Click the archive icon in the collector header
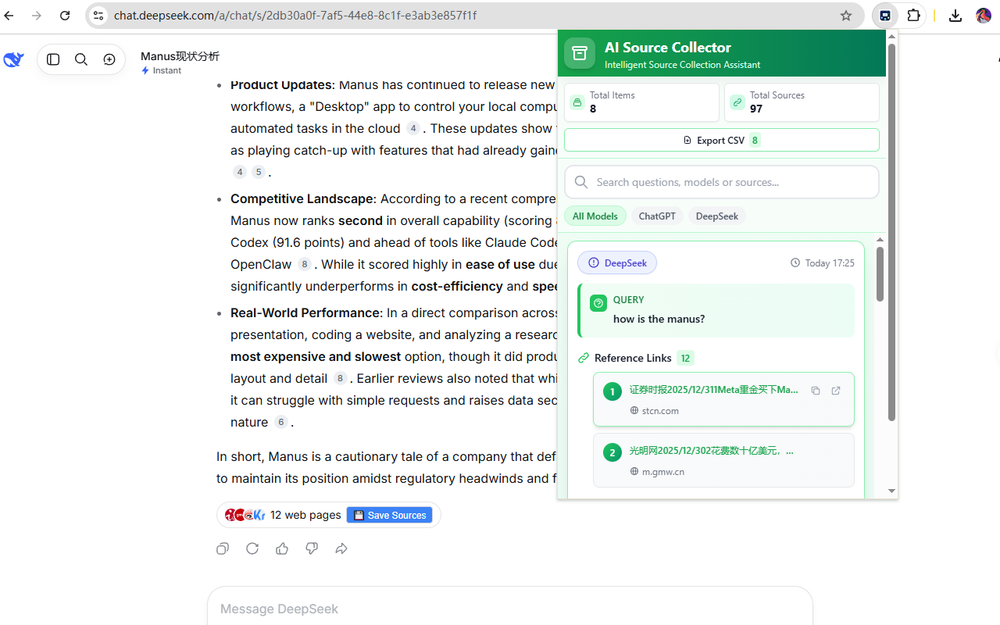Image resolution: width=1000 pixels, height=625 pixels. [580, 53]
